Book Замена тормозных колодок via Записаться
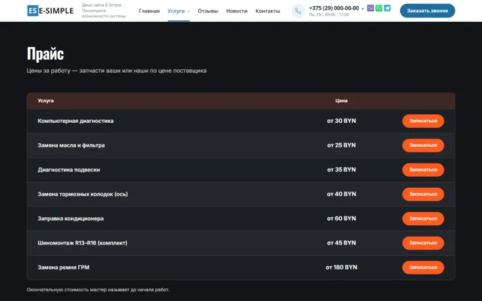The width and height of the screenshot is (482, 301). 423,194
